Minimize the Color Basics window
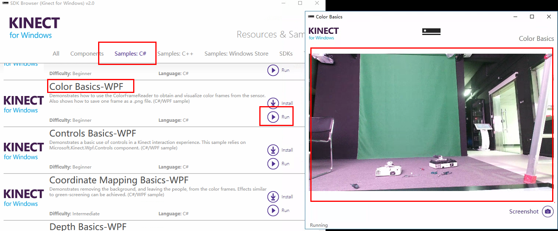558x231 pixels. [x=515, y=17]
